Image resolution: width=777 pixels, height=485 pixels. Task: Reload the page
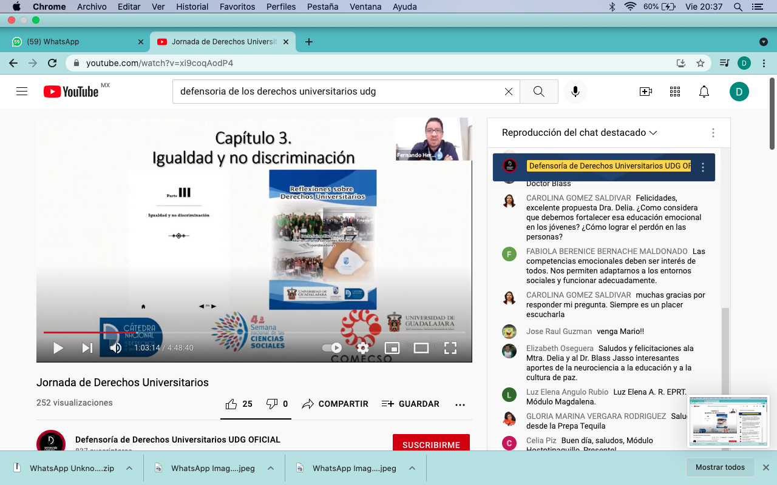(x=52, y=63)
